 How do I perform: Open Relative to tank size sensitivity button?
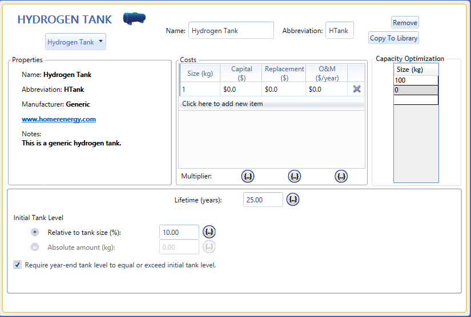pyautogui.click(x=209, y=232)
